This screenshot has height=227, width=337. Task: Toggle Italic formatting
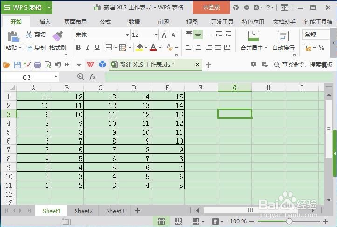coord(88,47)
